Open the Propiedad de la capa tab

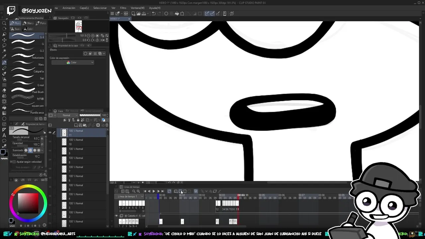pos(66,45)
